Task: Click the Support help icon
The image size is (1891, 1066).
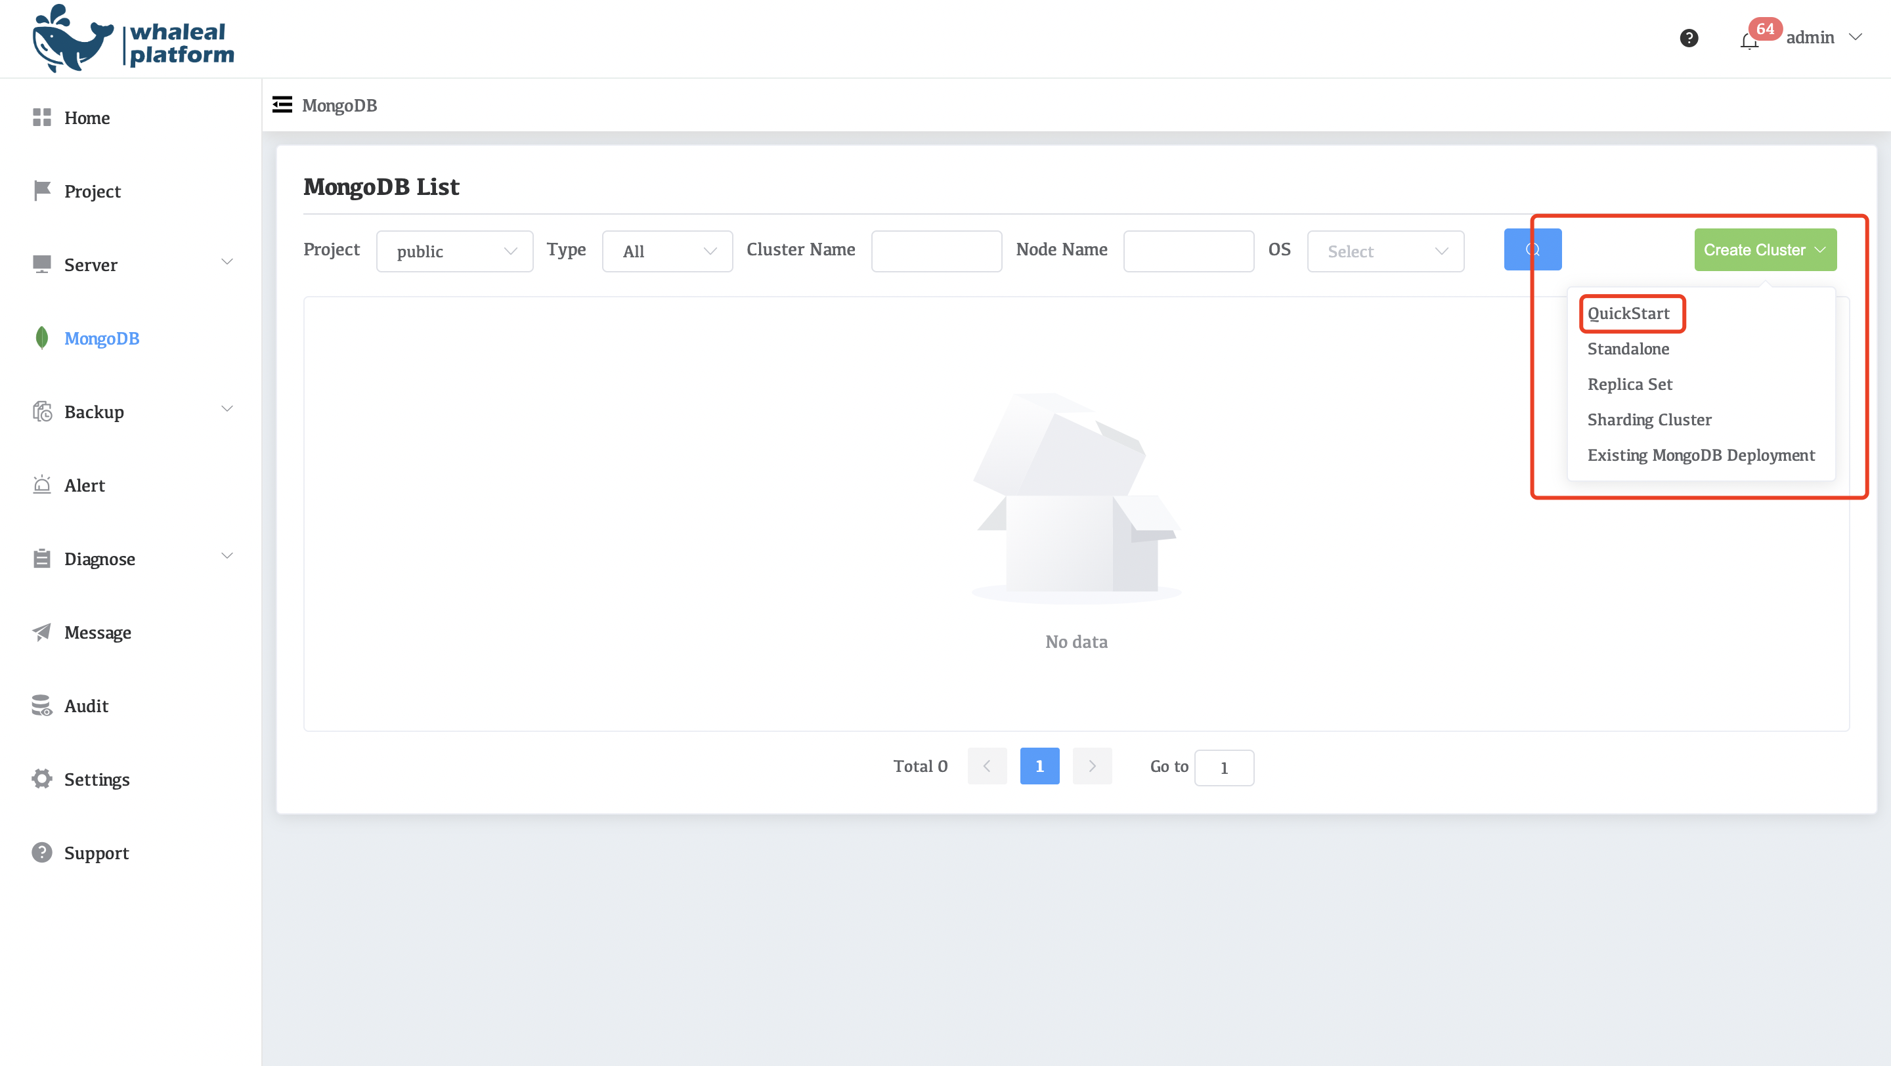Action: (x=42, y=853)
